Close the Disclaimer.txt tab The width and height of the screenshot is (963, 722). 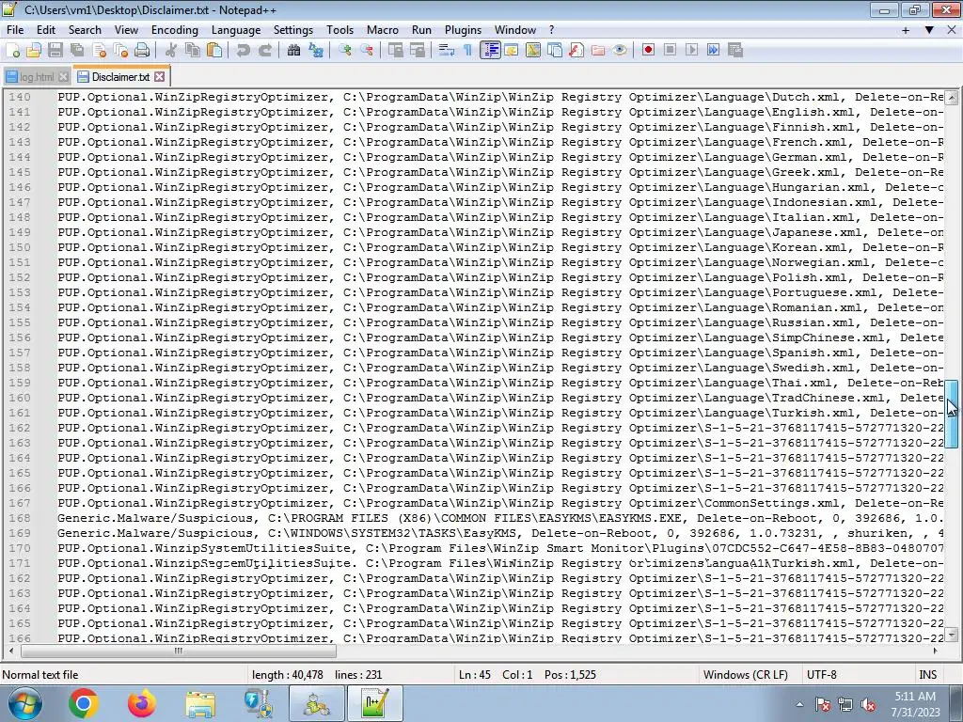160,77
